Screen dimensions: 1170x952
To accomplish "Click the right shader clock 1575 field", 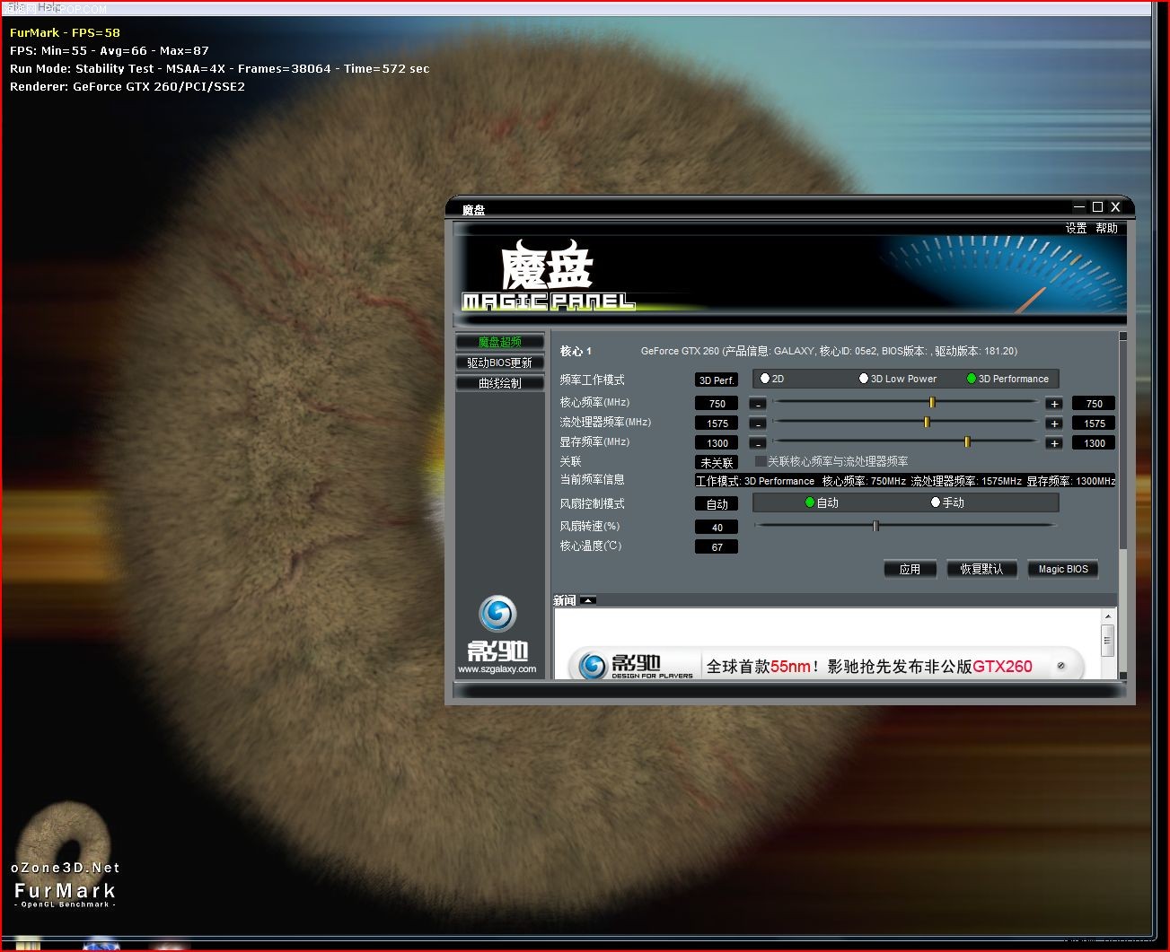I will 1094,424.
